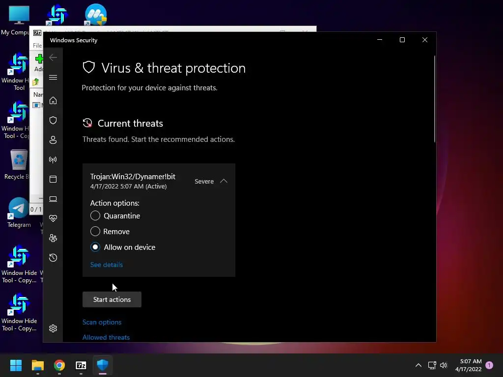The width and height of the screenshot is (503, 377).
Task: Show hidden system tray icons
Action: click(x=419, y=365)
